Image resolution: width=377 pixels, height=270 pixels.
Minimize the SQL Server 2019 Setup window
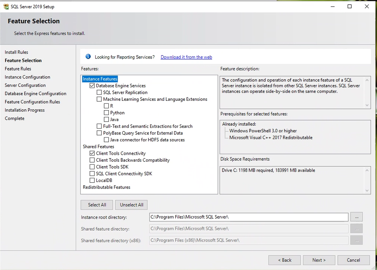click(x=333, y=6)
